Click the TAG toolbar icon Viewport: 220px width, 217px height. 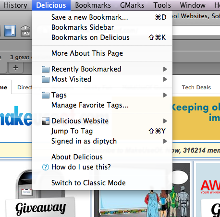pyautogui.click(x=25, y=31)
